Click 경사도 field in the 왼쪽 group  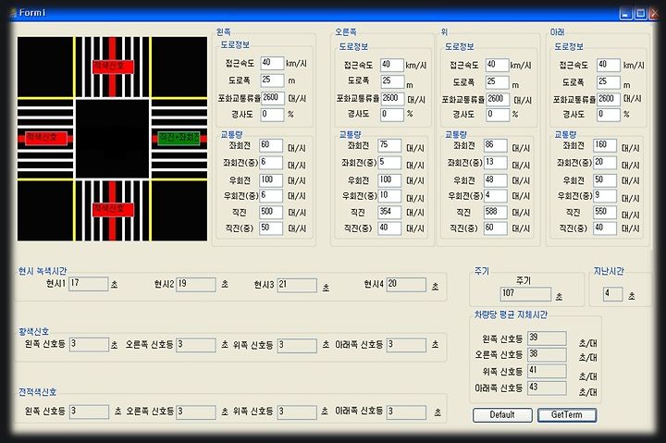[x=272, y=115]
